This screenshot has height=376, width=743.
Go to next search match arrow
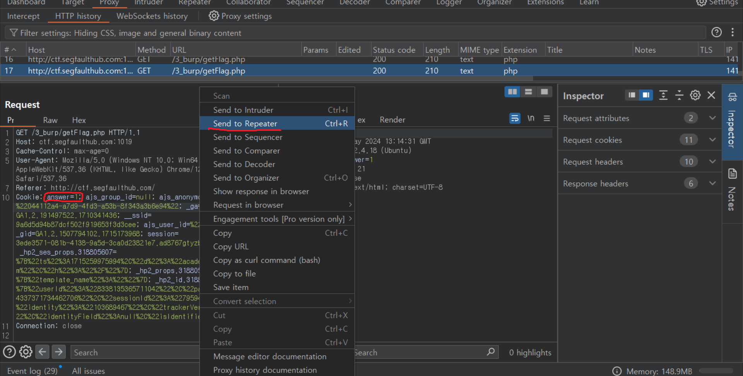pyautogui.click(x=59, y=352)
